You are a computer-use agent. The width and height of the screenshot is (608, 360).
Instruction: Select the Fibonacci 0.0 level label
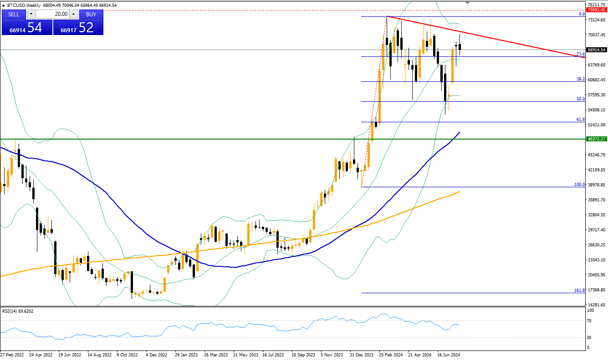(581, 14)
